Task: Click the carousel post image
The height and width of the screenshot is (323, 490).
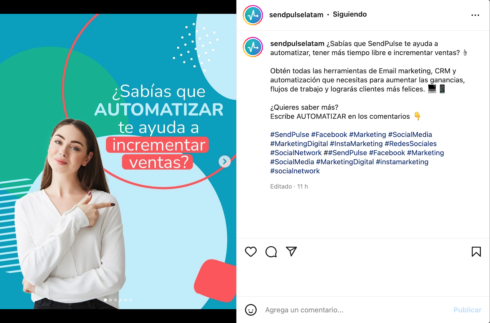Action: coord(118,161)
